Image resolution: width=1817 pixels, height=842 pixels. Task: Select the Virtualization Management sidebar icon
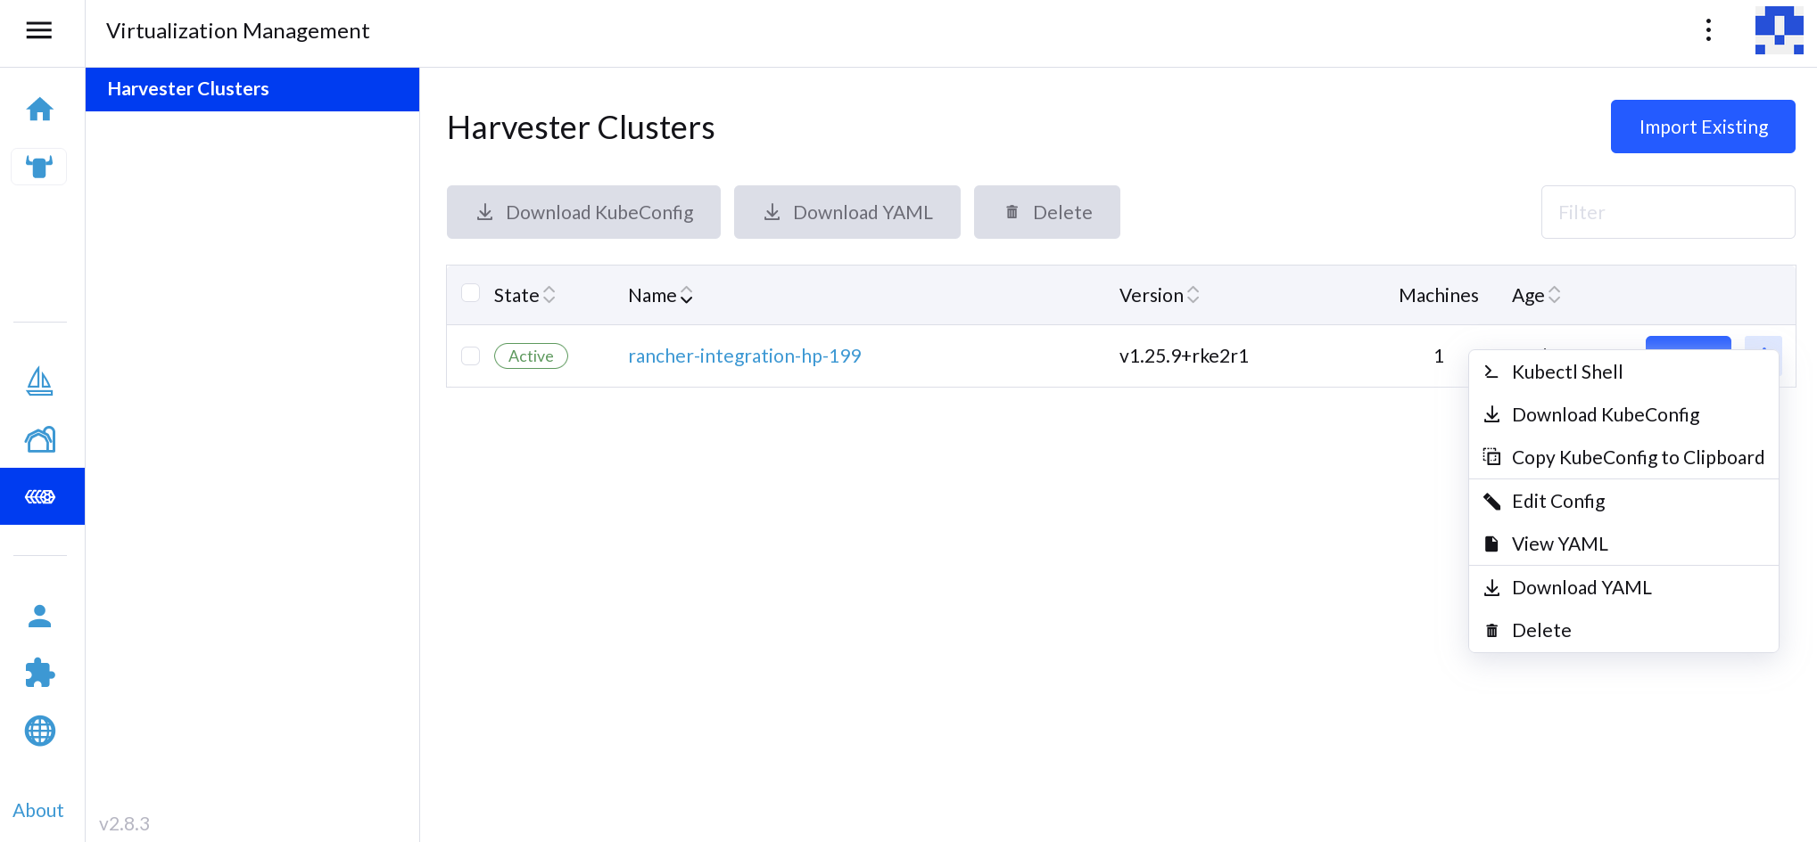point(42,496)
